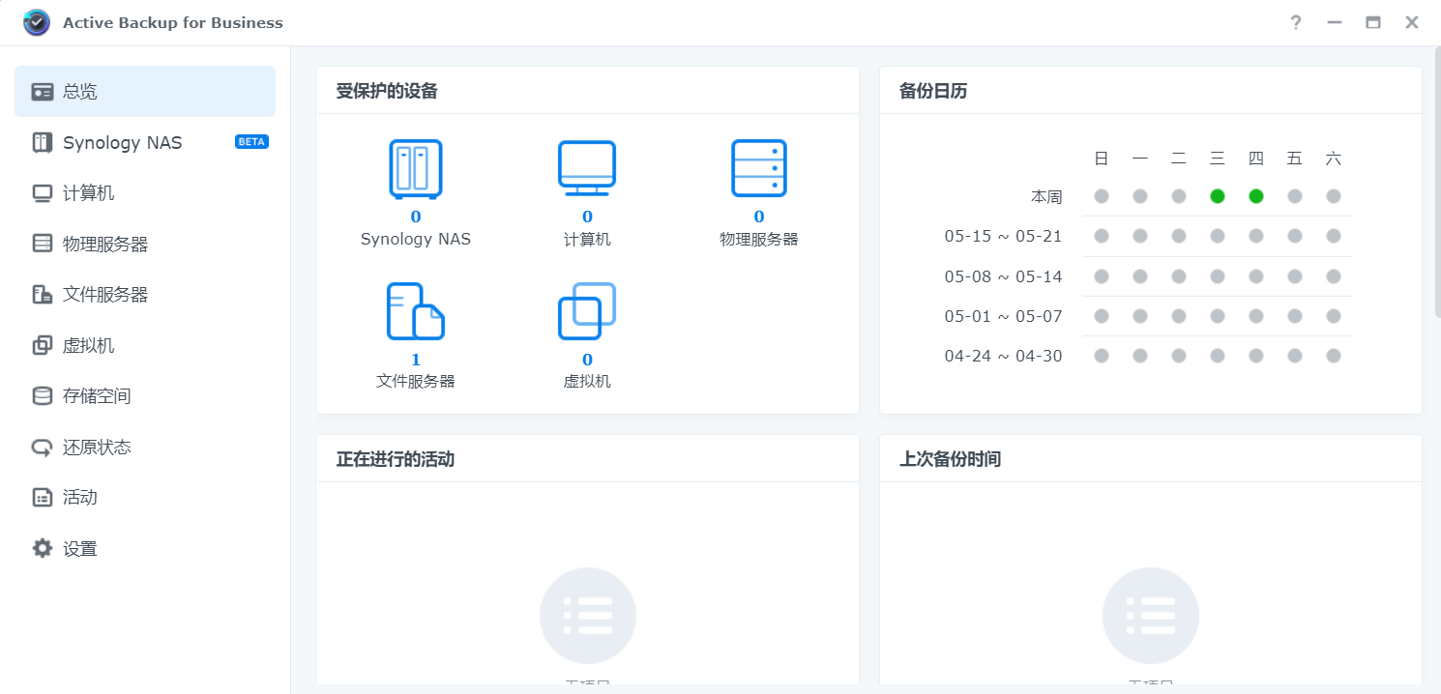
Task: Click the green Wednesday (三) dot for 本周
Action: 1218,196
